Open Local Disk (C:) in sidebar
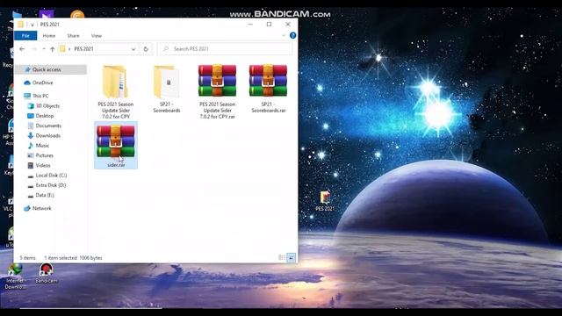 [x=51, y=176]
